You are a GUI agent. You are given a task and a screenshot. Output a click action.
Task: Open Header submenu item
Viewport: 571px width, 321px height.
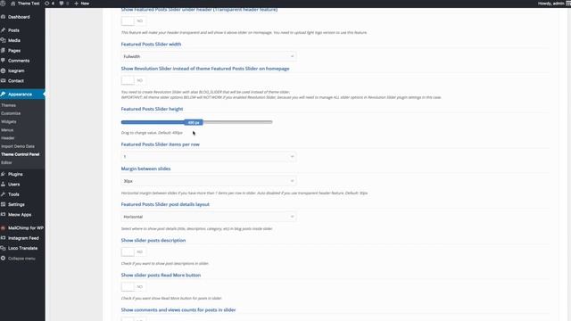click(x=8, y=138)
